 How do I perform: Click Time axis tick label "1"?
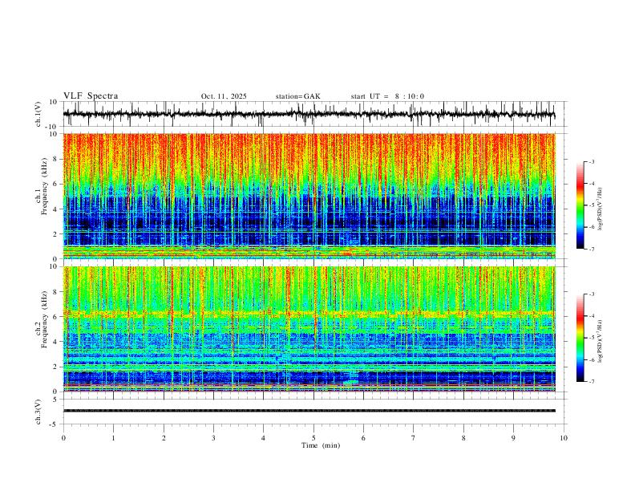coord(113,438)
